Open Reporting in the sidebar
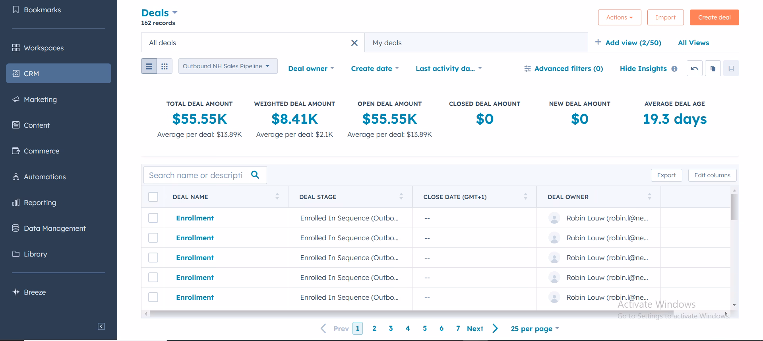The height and width of the screenshot is (341, 763). 40,203
